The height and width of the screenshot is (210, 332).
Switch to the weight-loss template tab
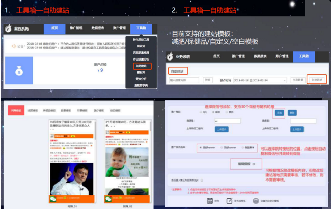pos(33,109)
